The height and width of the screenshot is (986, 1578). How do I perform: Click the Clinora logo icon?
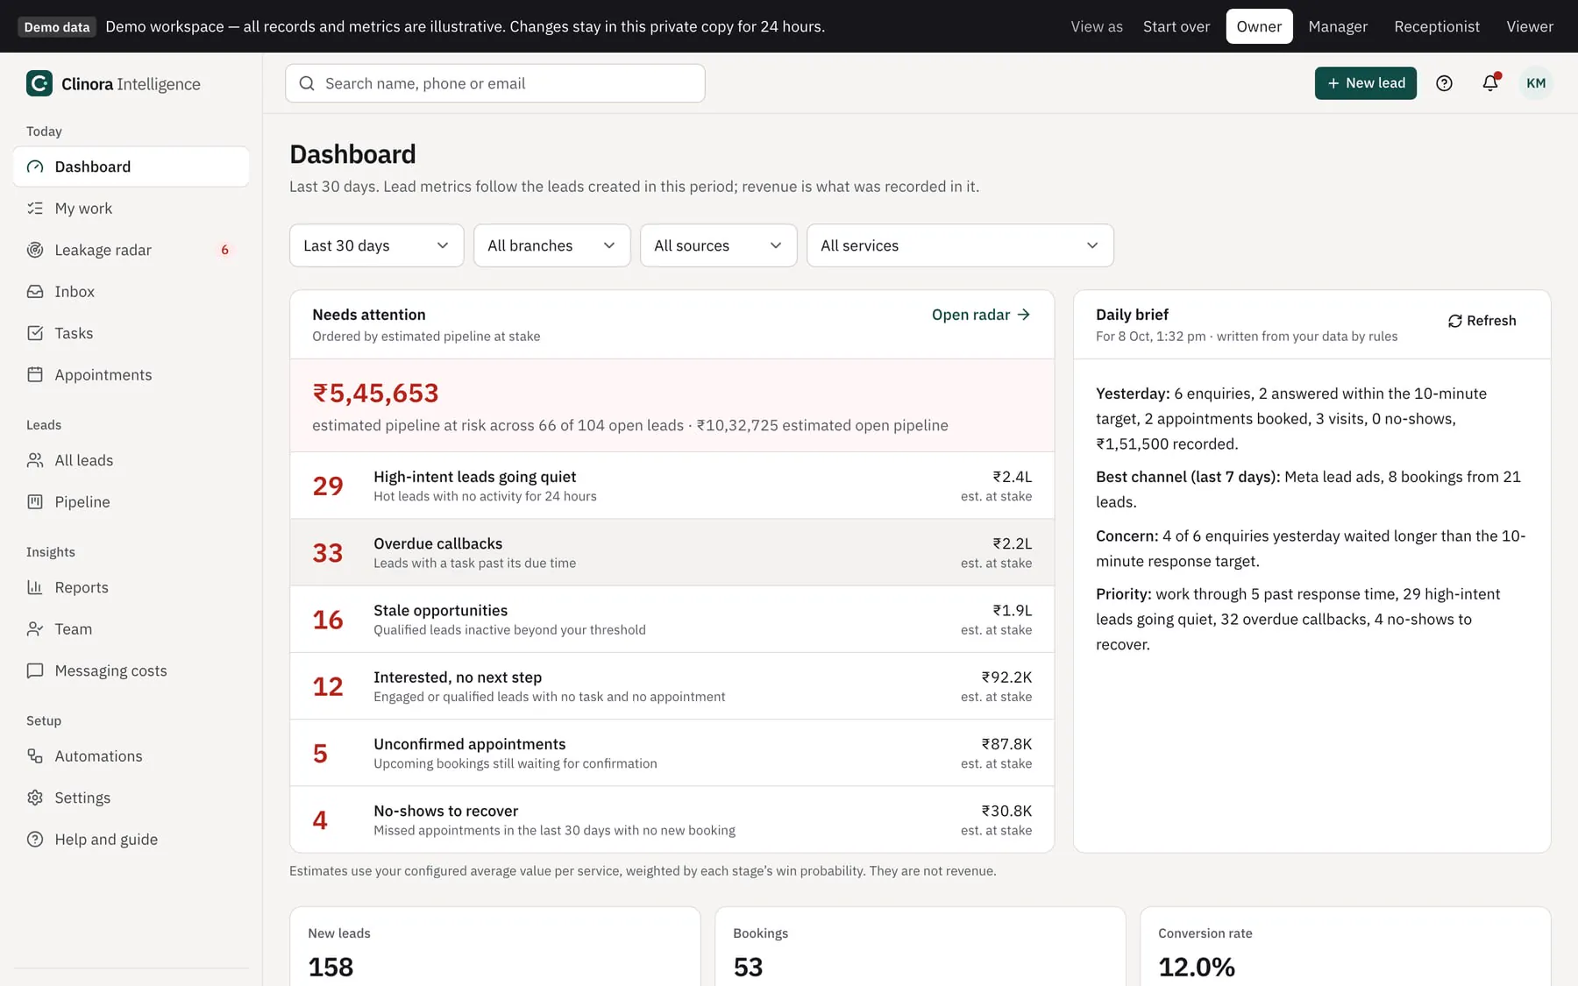point(39,83)
